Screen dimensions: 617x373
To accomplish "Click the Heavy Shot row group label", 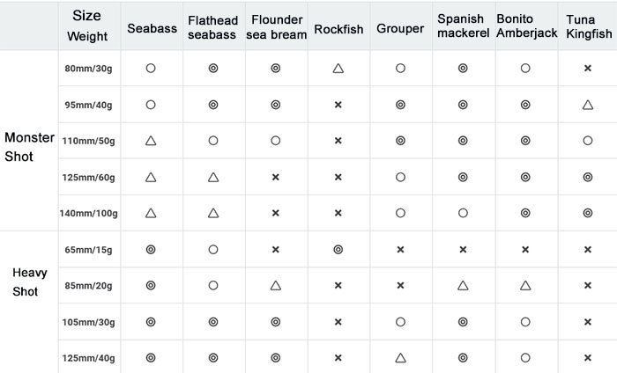I will (x=29, y=282).
